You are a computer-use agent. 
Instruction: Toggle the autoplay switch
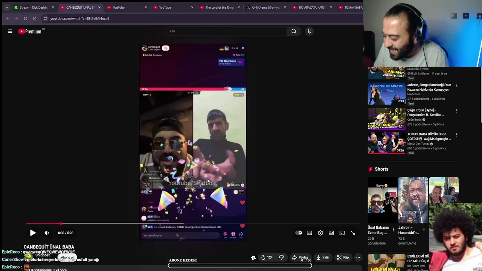pos(299,233)
